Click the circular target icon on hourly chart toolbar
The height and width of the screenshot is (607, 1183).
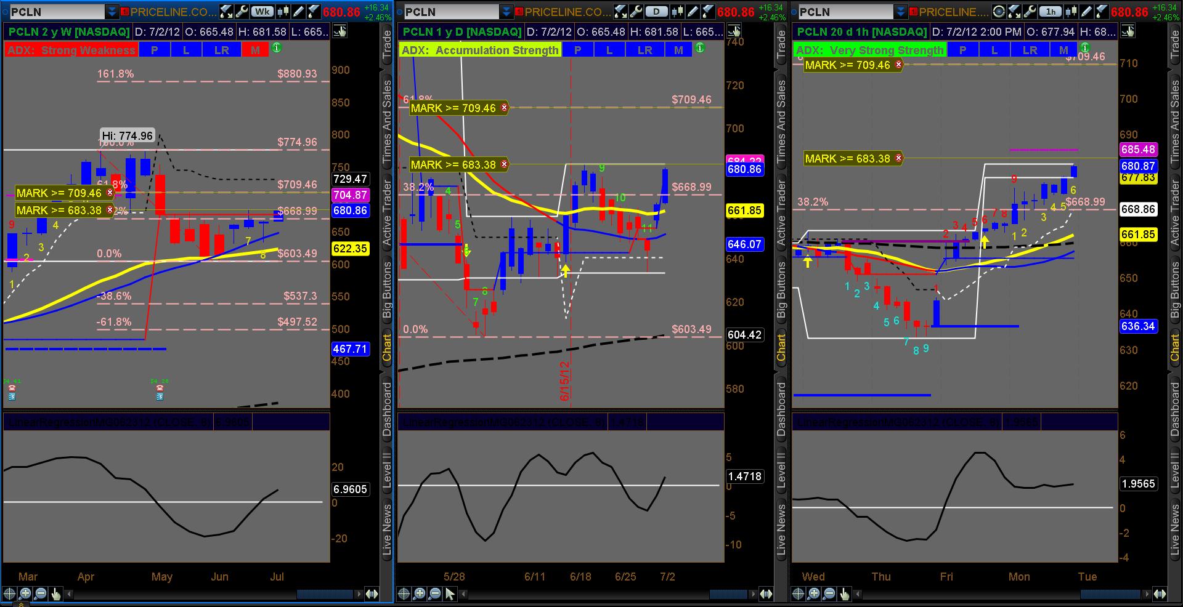click(x=999, y=11)
